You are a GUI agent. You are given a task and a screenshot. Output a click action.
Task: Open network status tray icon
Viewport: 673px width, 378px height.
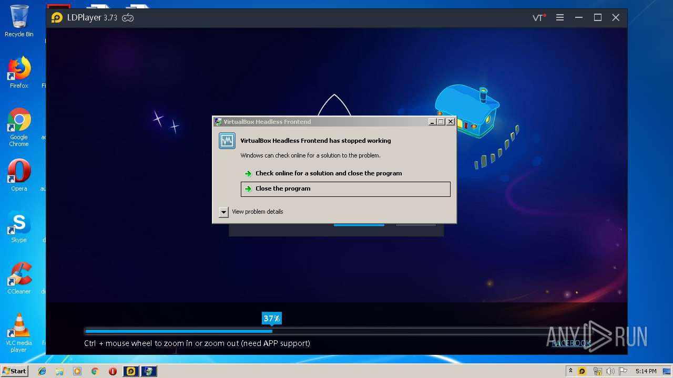(597, 371)
